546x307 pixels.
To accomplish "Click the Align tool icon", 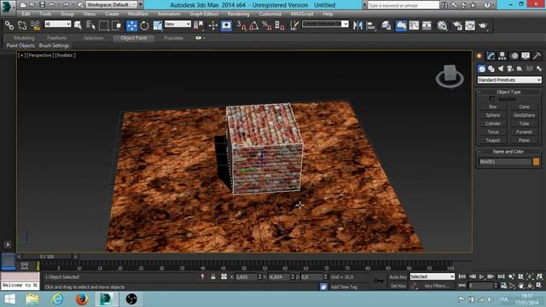I will 371,26.
